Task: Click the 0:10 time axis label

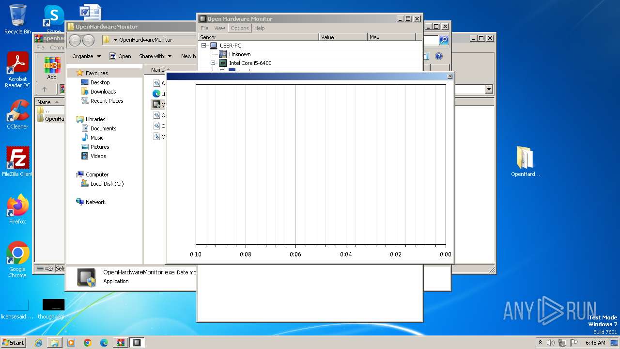Action: 196,254
